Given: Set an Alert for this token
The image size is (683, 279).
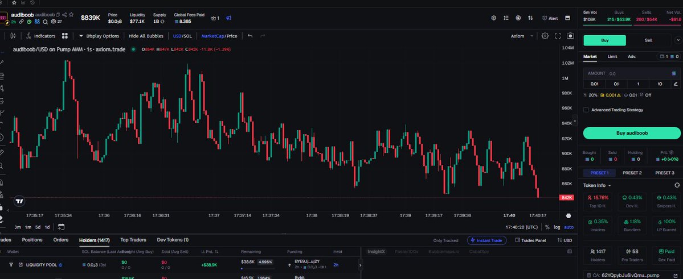Looking at the screenshot, I should pyautogui.click(x=550, y=18).
